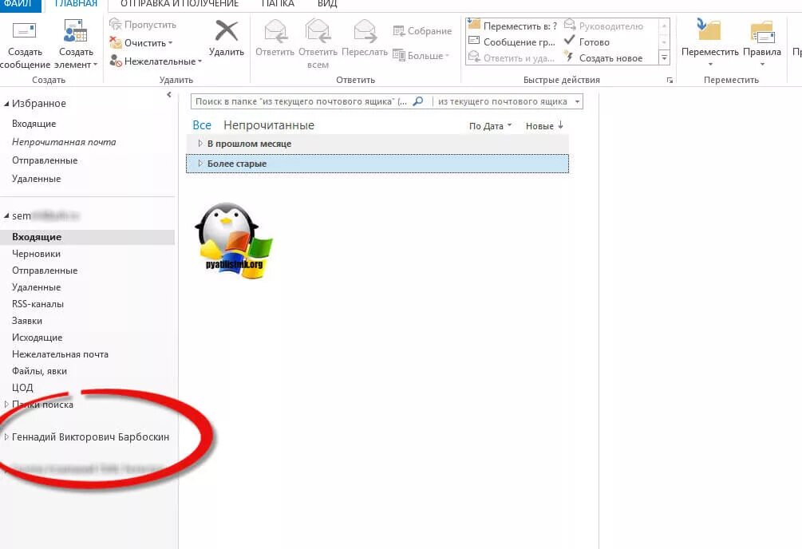Open Непрочитанная почта folder
Image resolution: width=802 pixels, height=549 pixels.
click(x=64, y=142)
